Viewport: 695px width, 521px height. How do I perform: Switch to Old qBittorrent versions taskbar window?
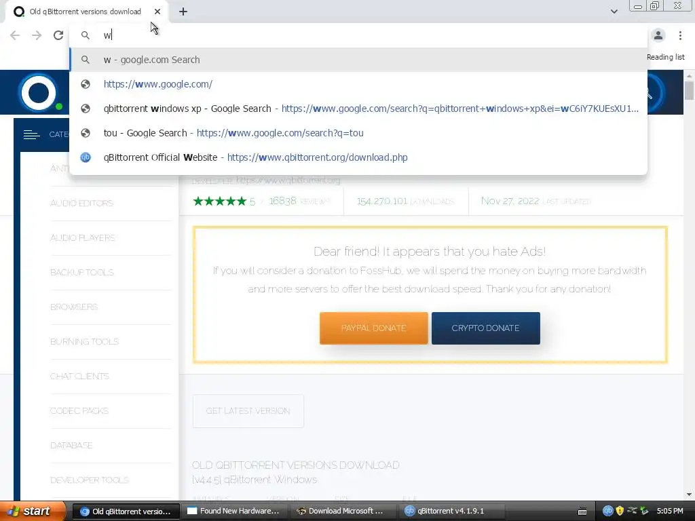point(126,512)
